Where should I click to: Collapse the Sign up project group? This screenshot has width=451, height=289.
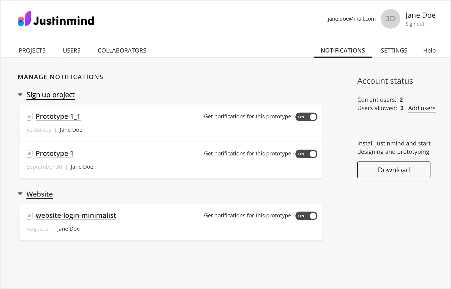[x=20, y=95]
